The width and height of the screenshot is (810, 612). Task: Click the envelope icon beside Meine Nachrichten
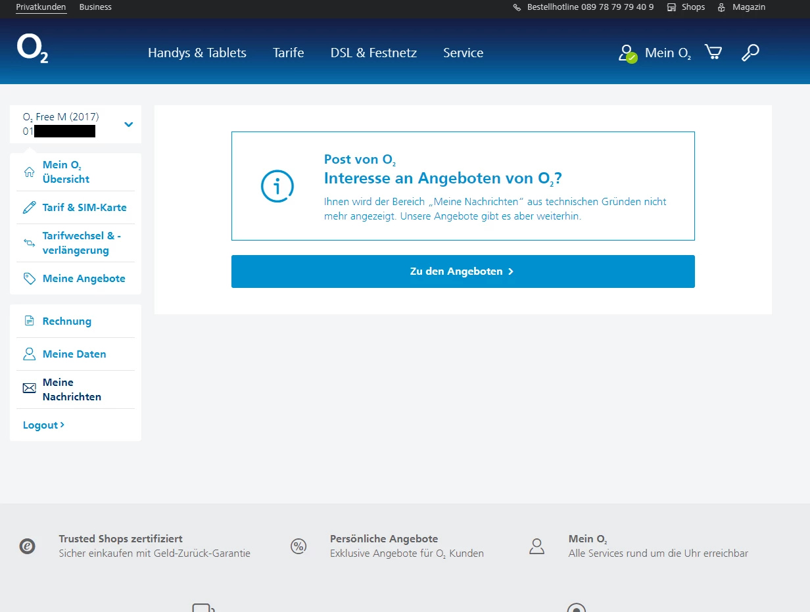click(x=29, y=388)
